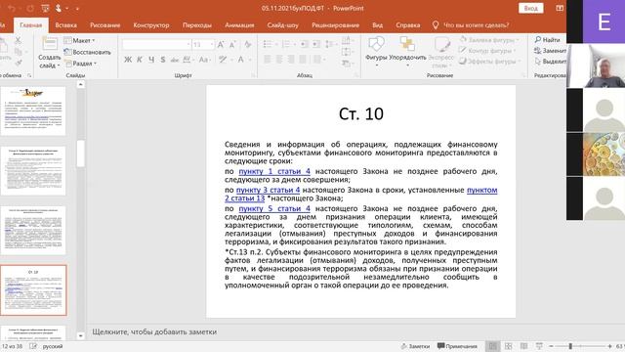Open the Упорядочить arrange menu
625x352 pixels.
[407, 52]
